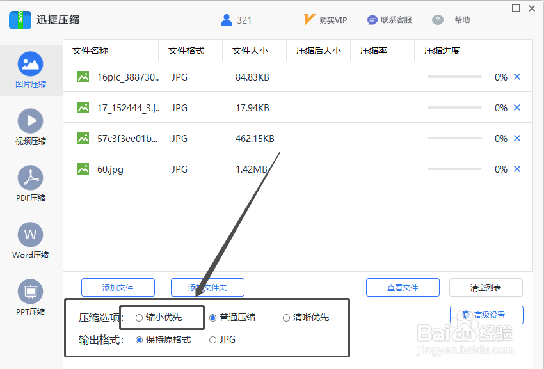This screenshot has height=369, width=544.
Task: Click the 联系客服 text link
Action: tap(396, 20)
